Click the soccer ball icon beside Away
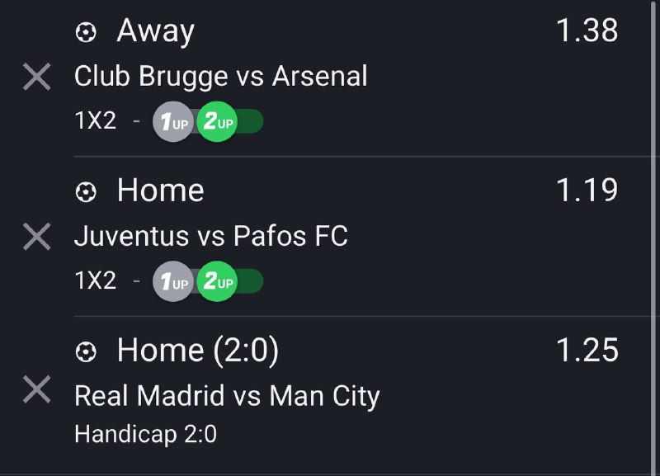This screenshot has height=476, width=660. click(85, 32)
